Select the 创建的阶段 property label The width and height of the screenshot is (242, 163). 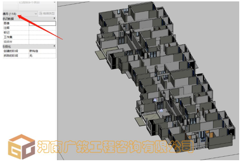tap(11, 51)
